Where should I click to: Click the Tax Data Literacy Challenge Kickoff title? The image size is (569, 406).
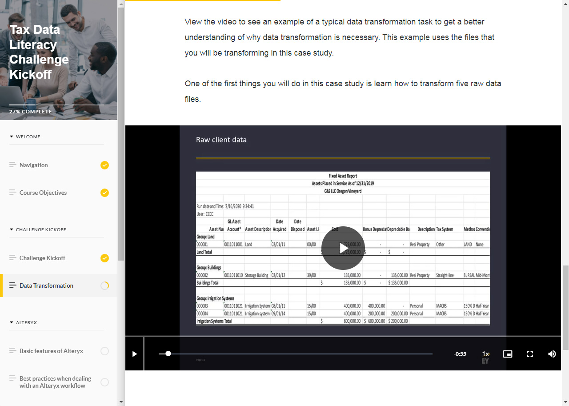(39, 52)
